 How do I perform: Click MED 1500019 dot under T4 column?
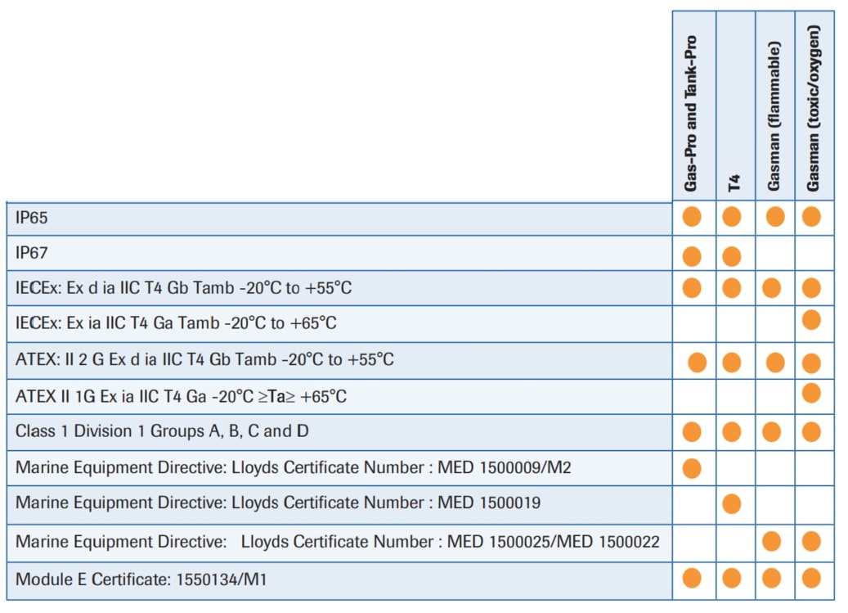[732, 503]
